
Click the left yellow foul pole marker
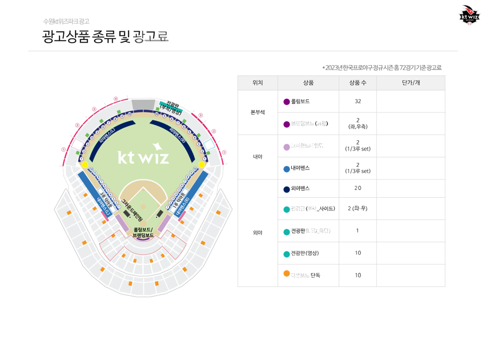coord(85,164)
